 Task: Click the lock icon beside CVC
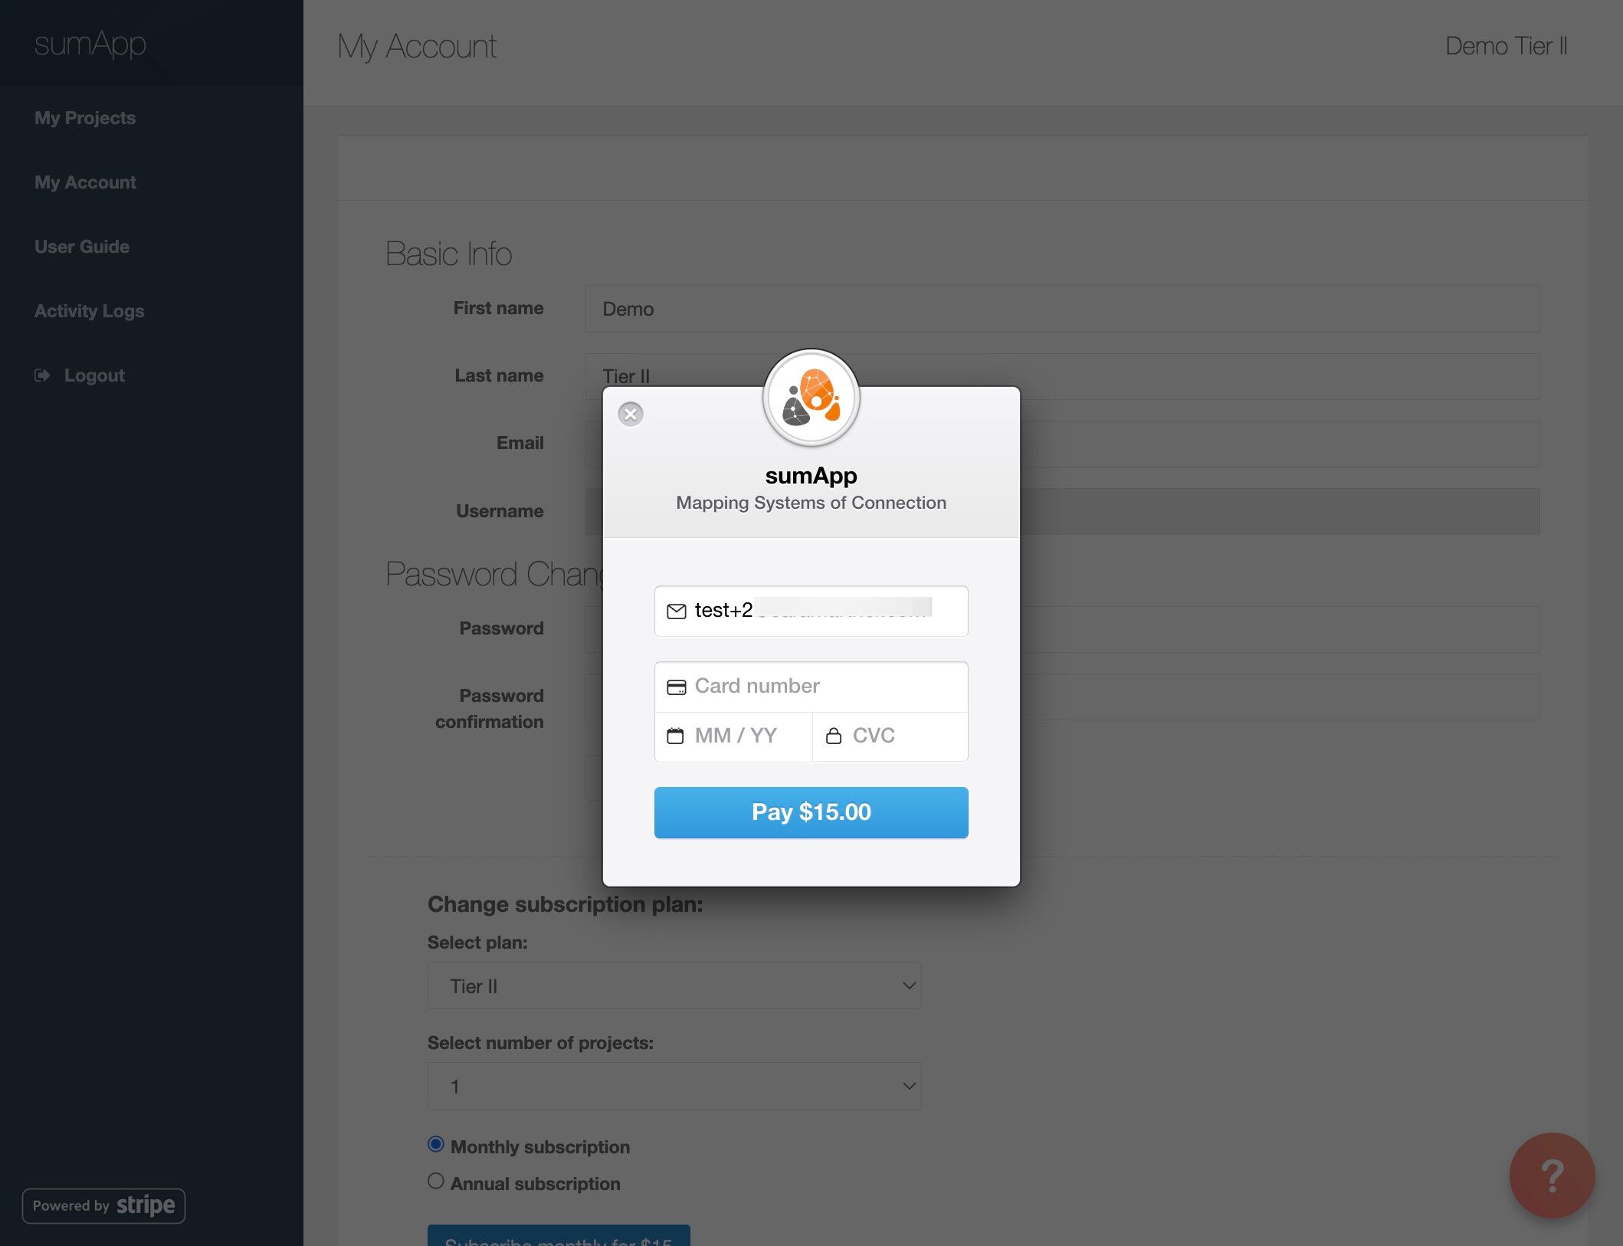coord(834,736)
